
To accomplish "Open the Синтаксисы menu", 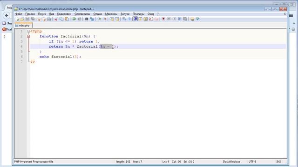I will pyautogui.click(x=82, y=14).
